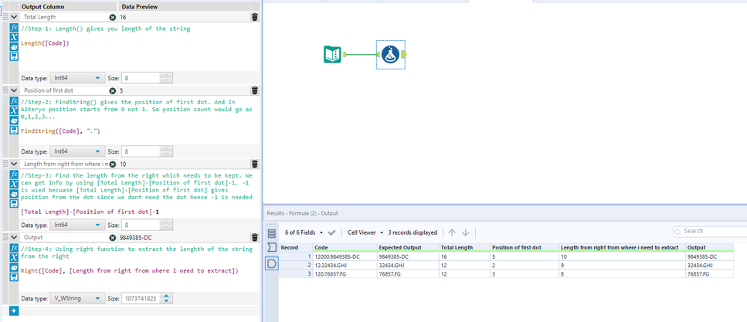Screen dimensions: 747x322
Task: Go to previous record with up arrow
Action: click(452, 232)
